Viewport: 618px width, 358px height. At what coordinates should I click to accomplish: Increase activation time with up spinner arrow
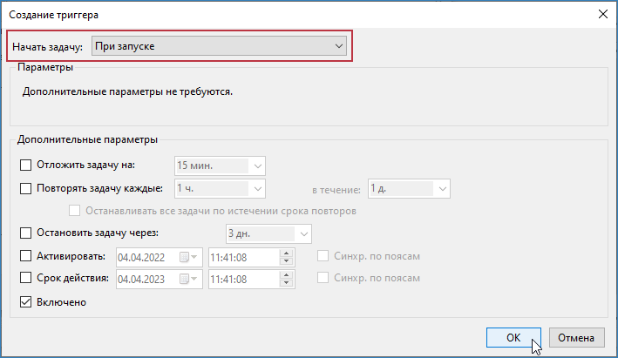click(285, 253)
